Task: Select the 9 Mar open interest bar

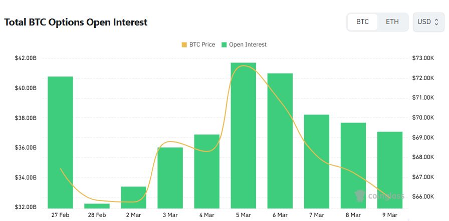Action: tap(389, 169)
